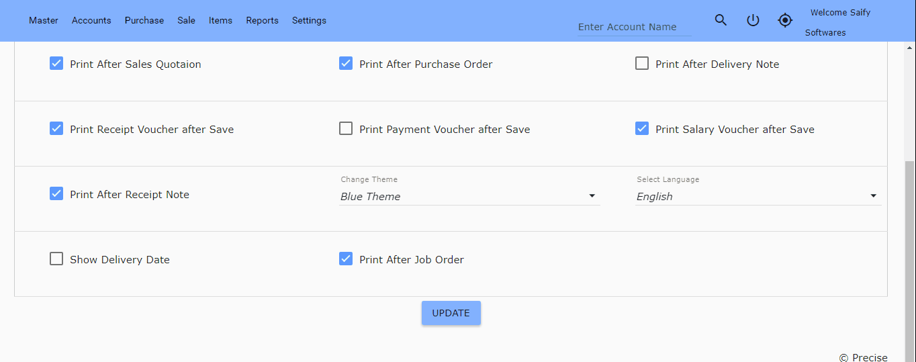
Task: Enable Print After Delivery Note
Action: click(642, 64)
